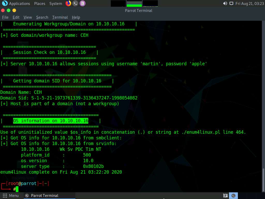Close the Parrot Terminal with red button

(x=3, y=10)
